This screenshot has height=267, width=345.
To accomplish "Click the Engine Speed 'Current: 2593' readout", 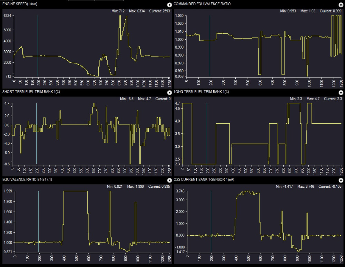I will pyautogui.click(x=159, y=11).
